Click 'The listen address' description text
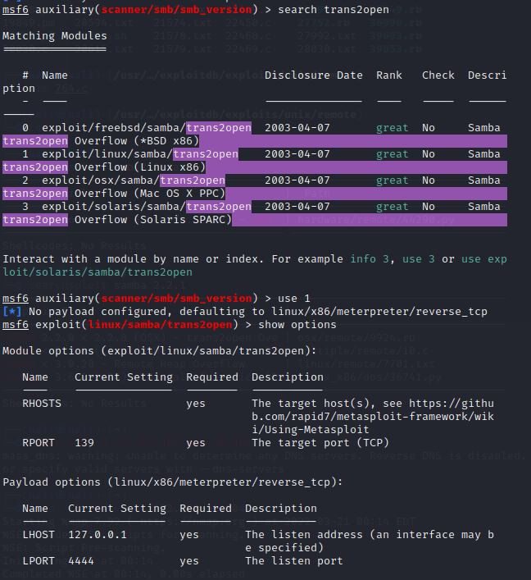 [x=370, y=541]
